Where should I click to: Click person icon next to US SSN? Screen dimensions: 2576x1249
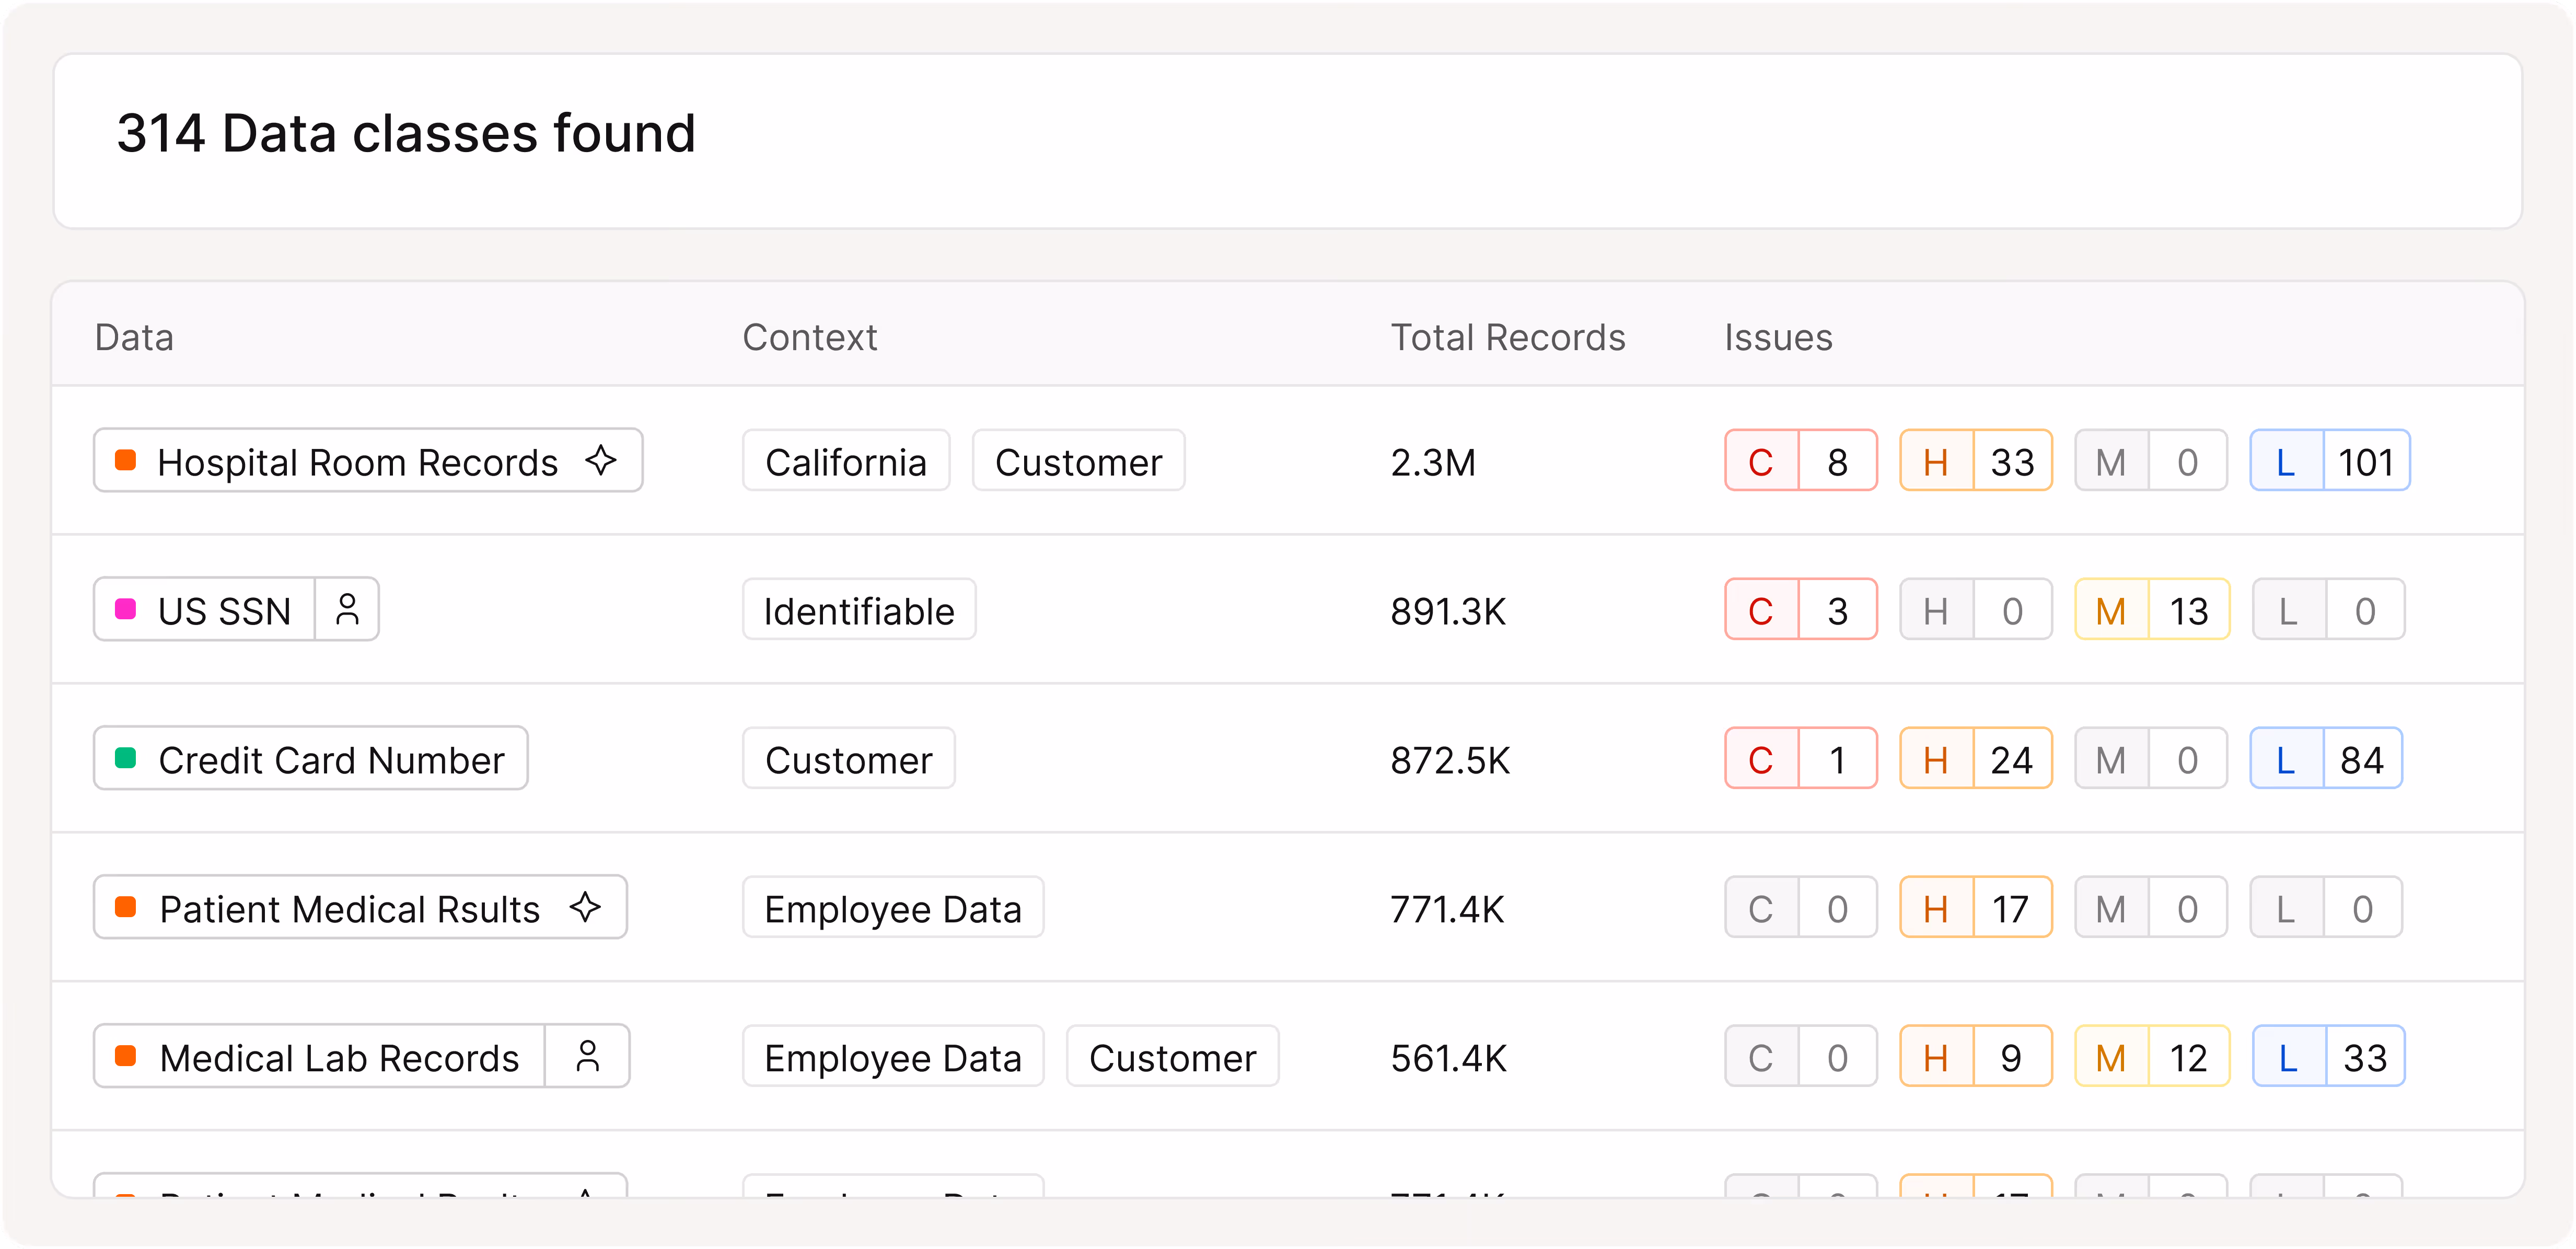pos(347,610)
